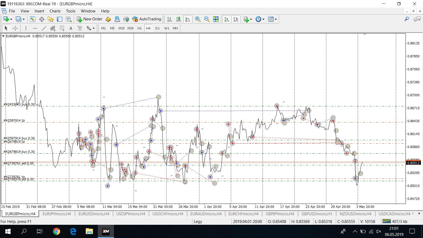Expand the Profiles dropdown arrow

tap(24, 19)
